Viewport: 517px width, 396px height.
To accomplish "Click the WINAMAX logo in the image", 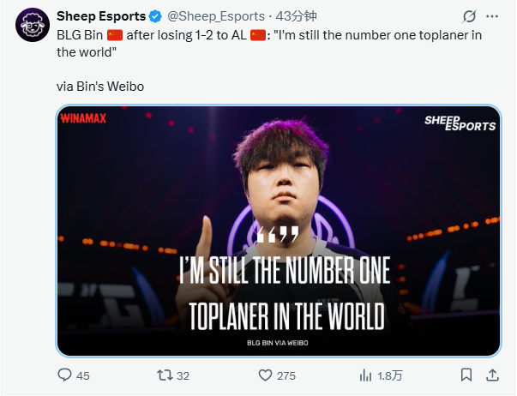I will tap(84, 119).
